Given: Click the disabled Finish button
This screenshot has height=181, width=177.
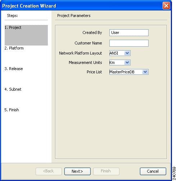Looking at the screenshot, I should [x=106, y=171].
